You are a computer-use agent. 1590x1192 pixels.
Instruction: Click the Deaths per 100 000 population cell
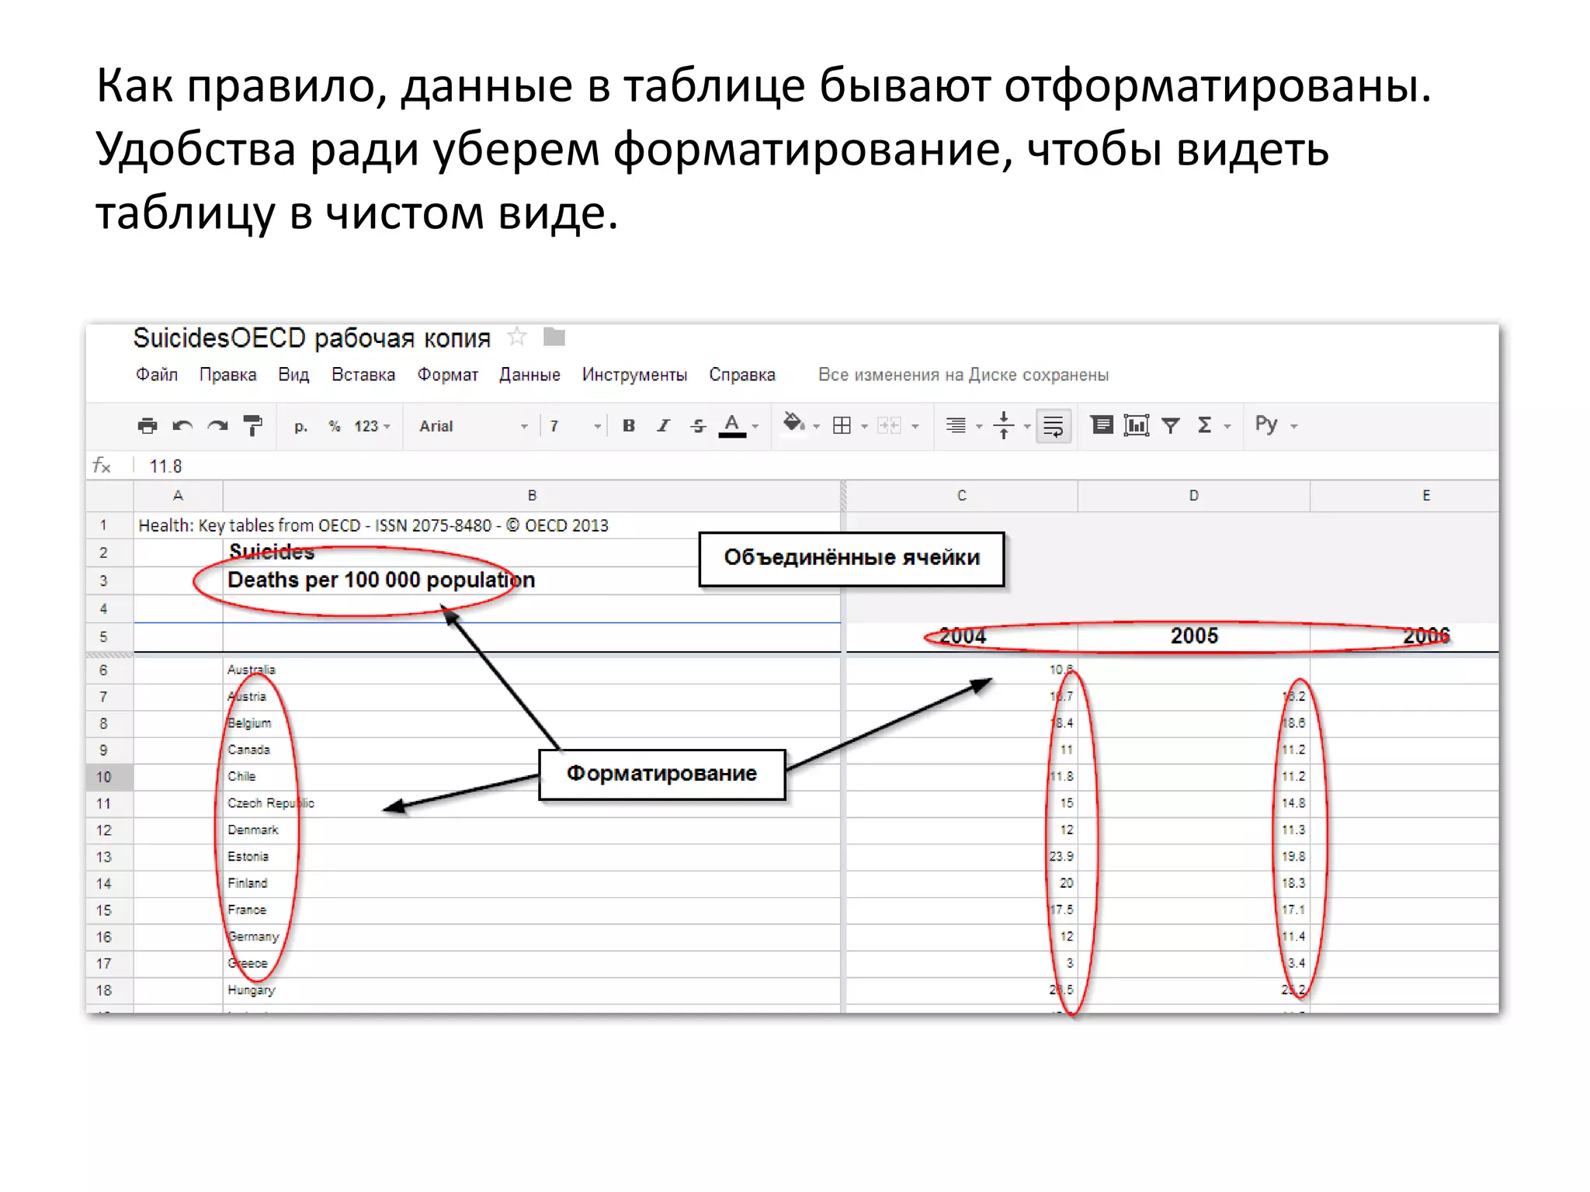pyautogui.click(x=532, y=580)
